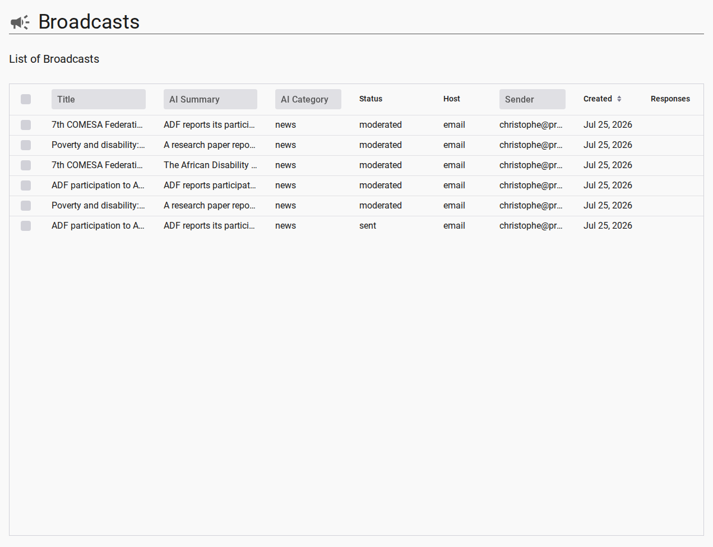Focus the AI Summary filter field
This screenshot has width=713, height=547.
[x=210, y=99]
